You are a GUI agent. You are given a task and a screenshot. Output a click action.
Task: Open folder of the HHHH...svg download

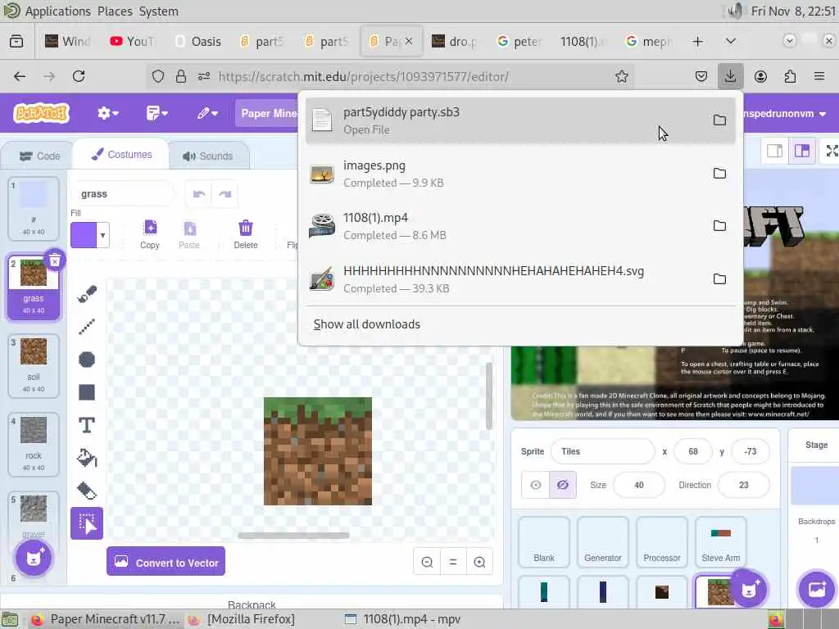click(x=719, y=279)
